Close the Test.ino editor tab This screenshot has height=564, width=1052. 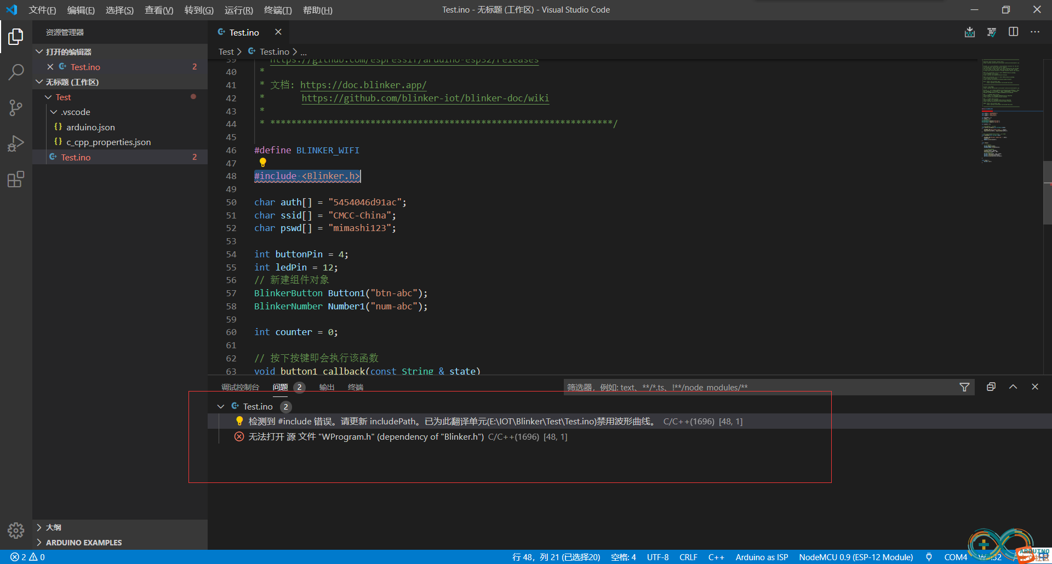(278, 32)
